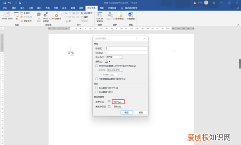The width and height of the screenshot is (241, 145).
Task: Click the vertical scrollbar thumb
Action: pos(240,64)
